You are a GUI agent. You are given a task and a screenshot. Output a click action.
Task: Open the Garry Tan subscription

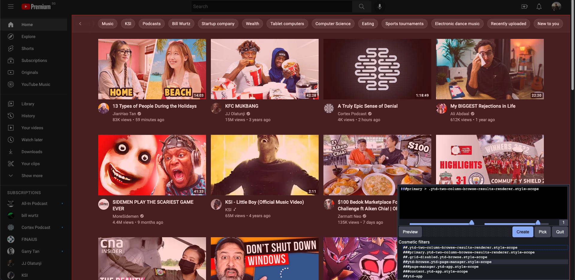click(34, 251)
